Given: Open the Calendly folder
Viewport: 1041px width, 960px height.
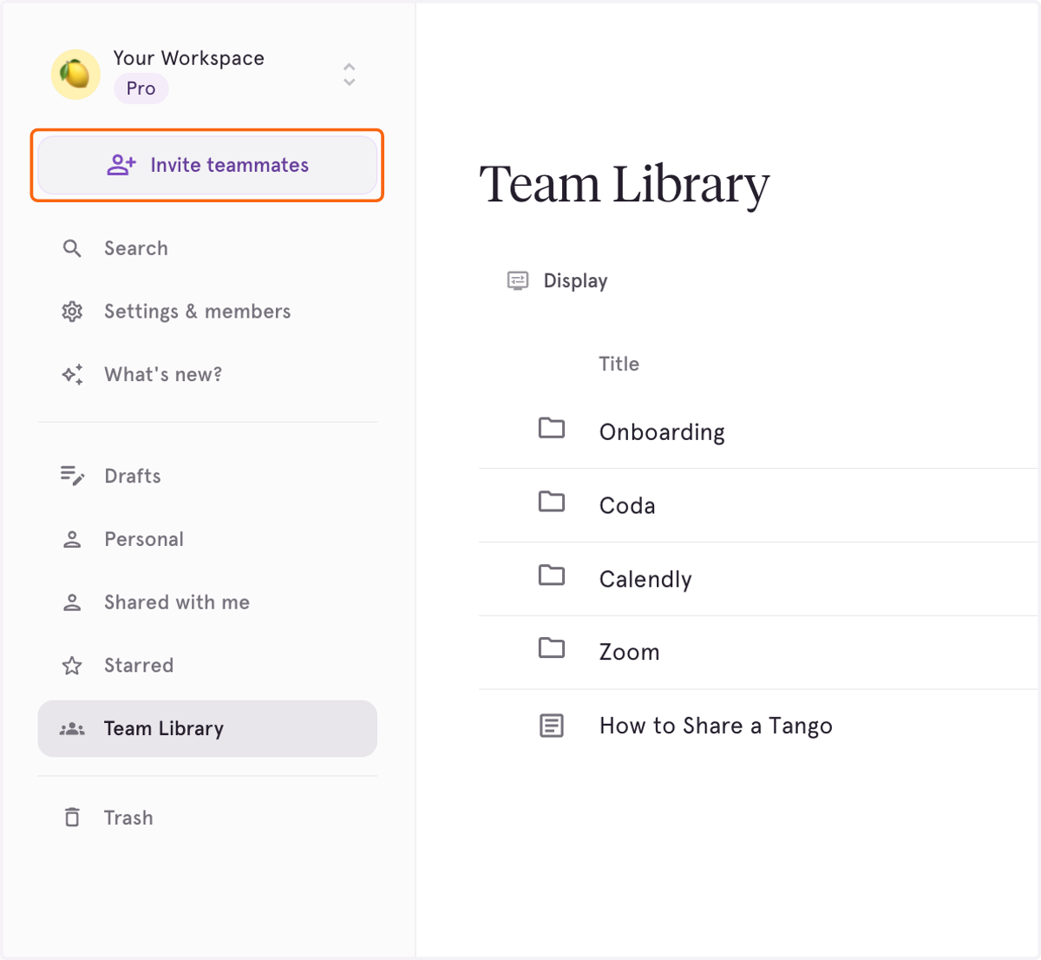Looking at the screenshot, I should 645,580.
